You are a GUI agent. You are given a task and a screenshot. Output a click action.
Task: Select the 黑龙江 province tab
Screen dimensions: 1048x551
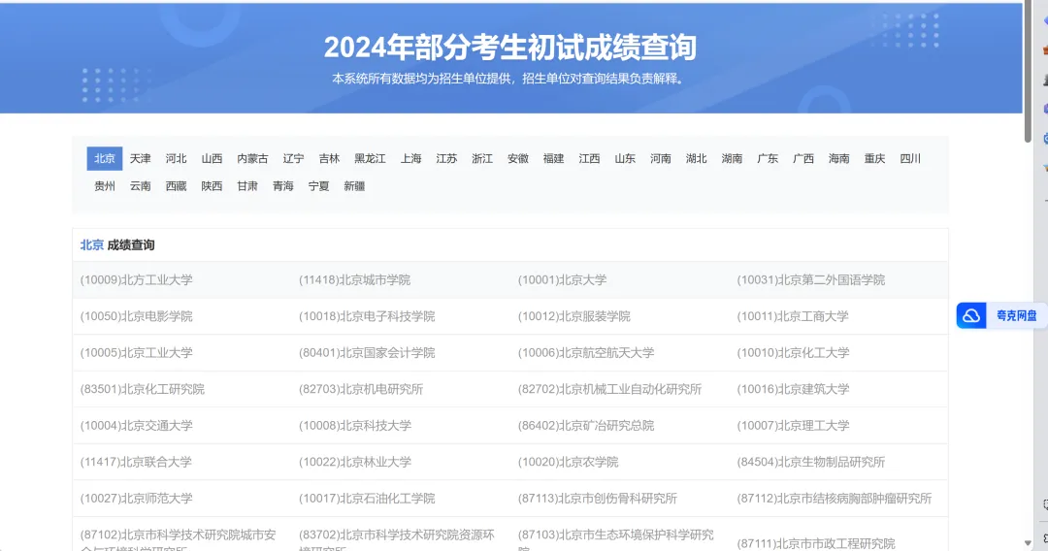click(x=371, y=158)
